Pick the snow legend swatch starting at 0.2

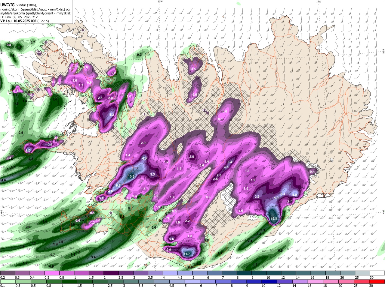click(8, 273)
